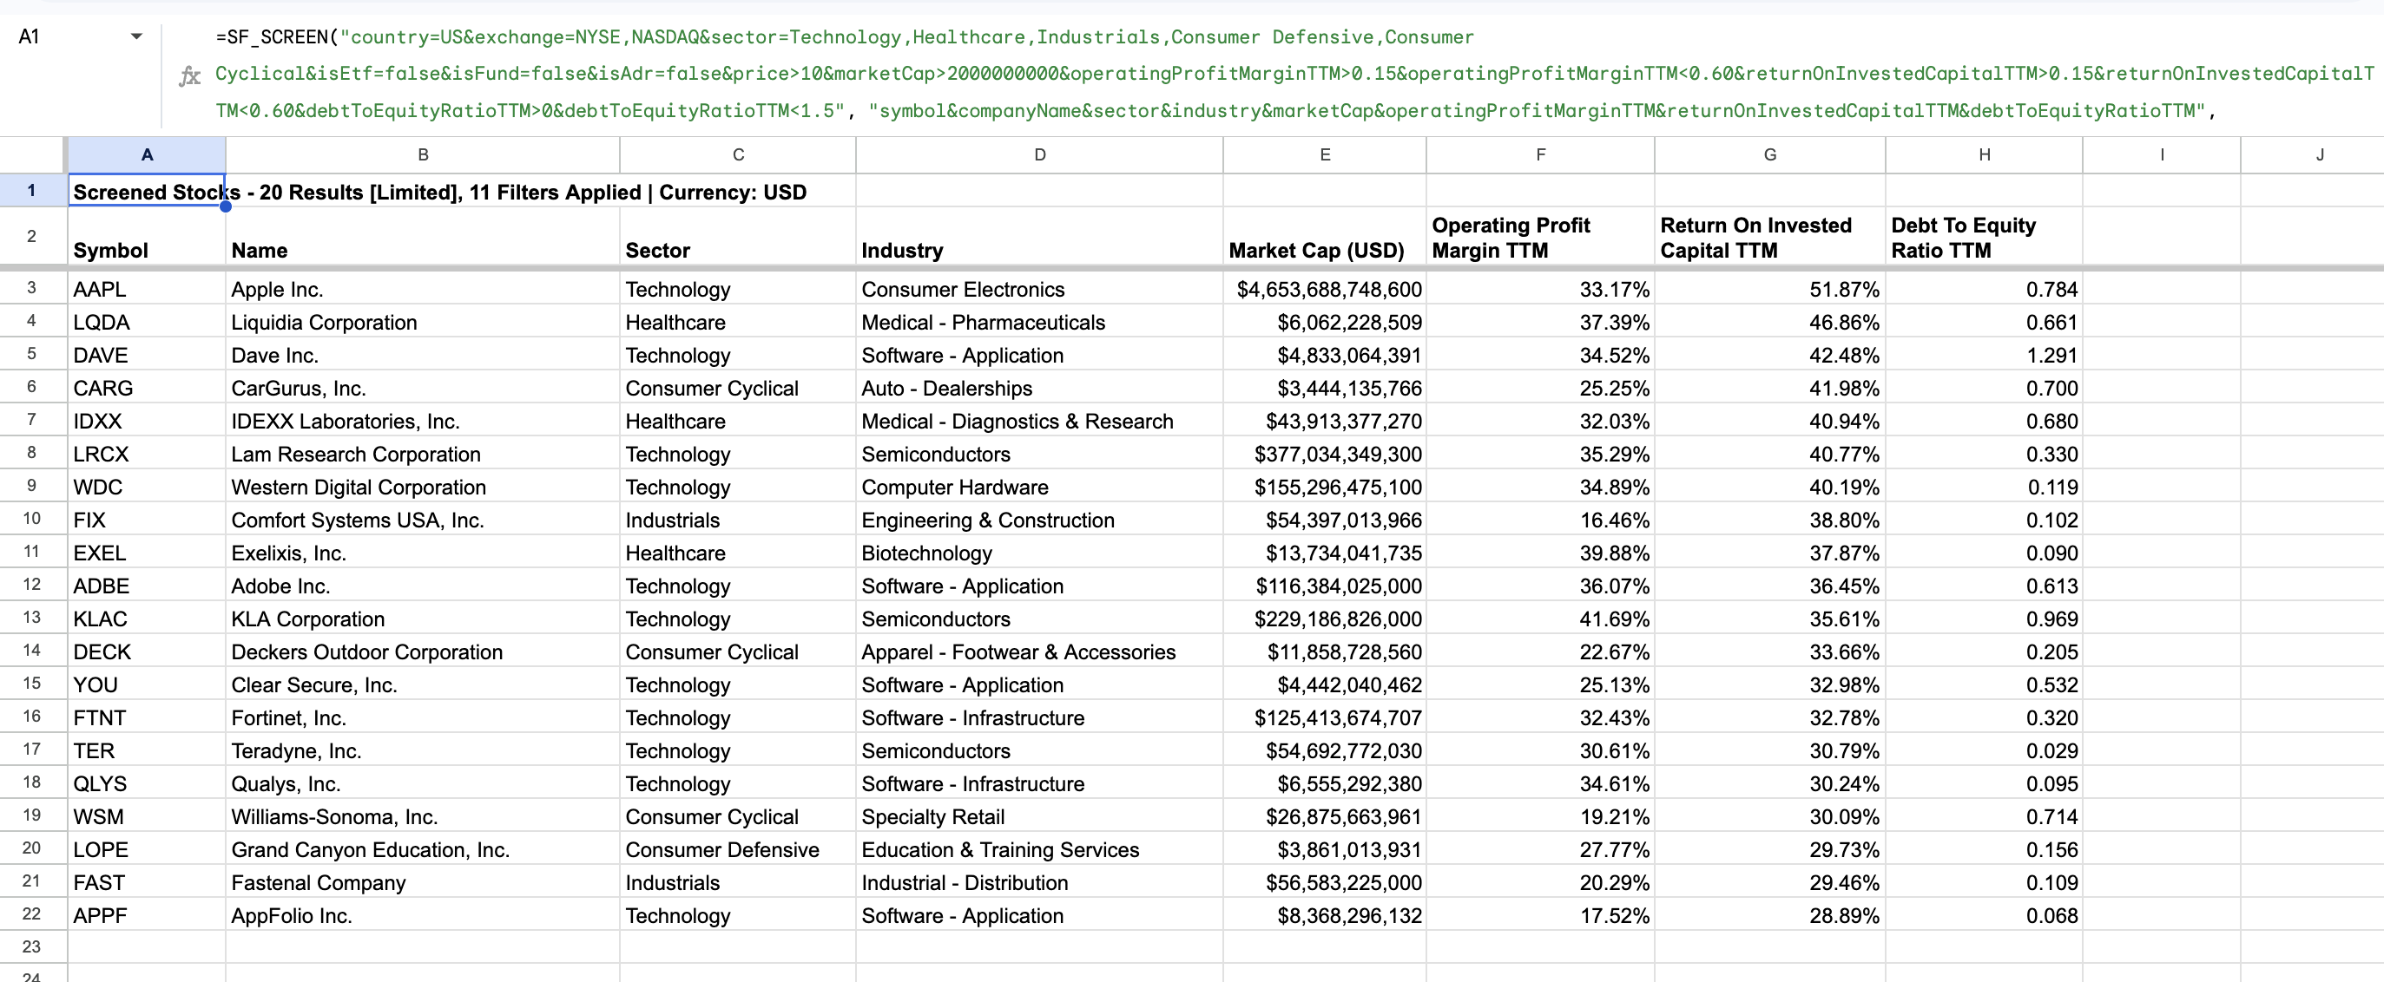Select row 1 header

click(31, 191)
